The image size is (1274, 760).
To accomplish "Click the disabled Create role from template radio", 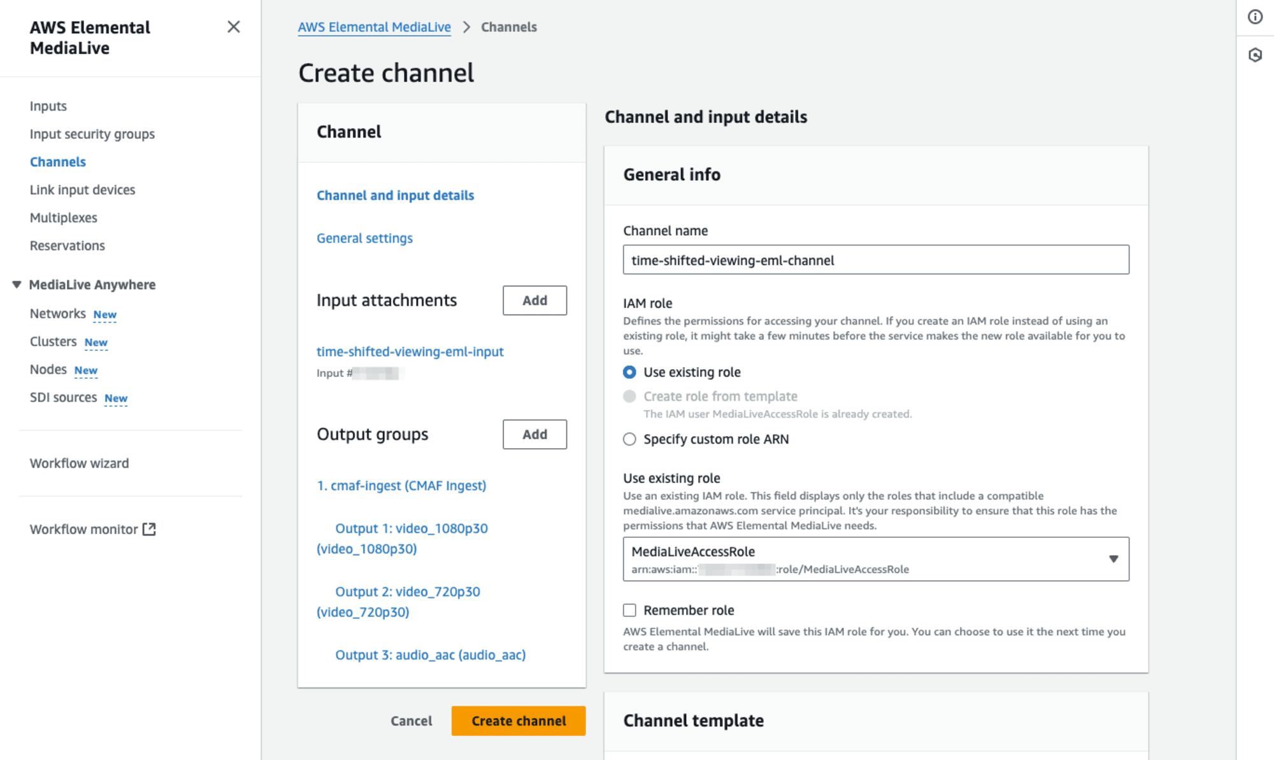I will pyautogui.click(x=629, y=397).
